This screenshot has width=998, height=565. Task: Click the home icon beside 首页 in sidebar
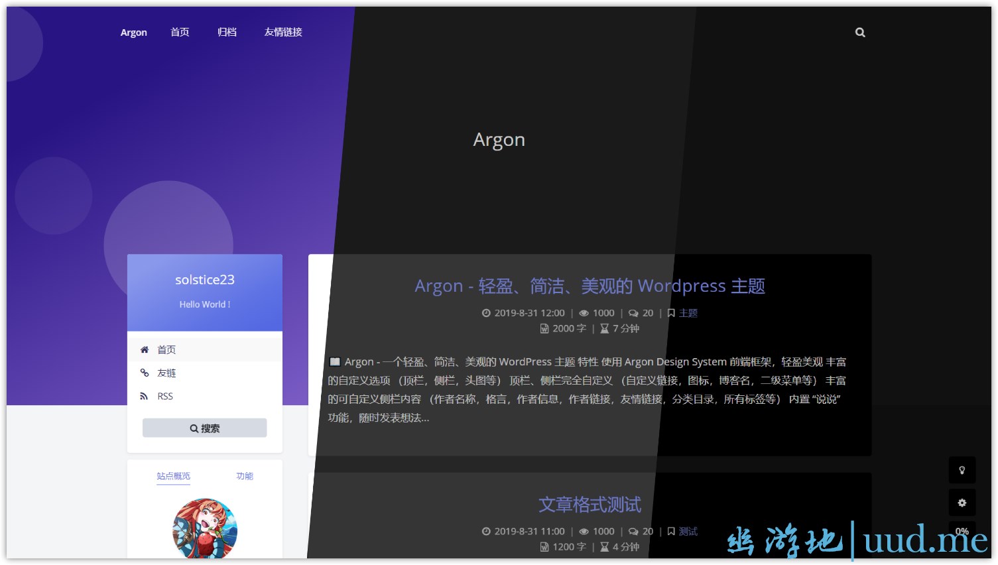[x=145, y=349]
